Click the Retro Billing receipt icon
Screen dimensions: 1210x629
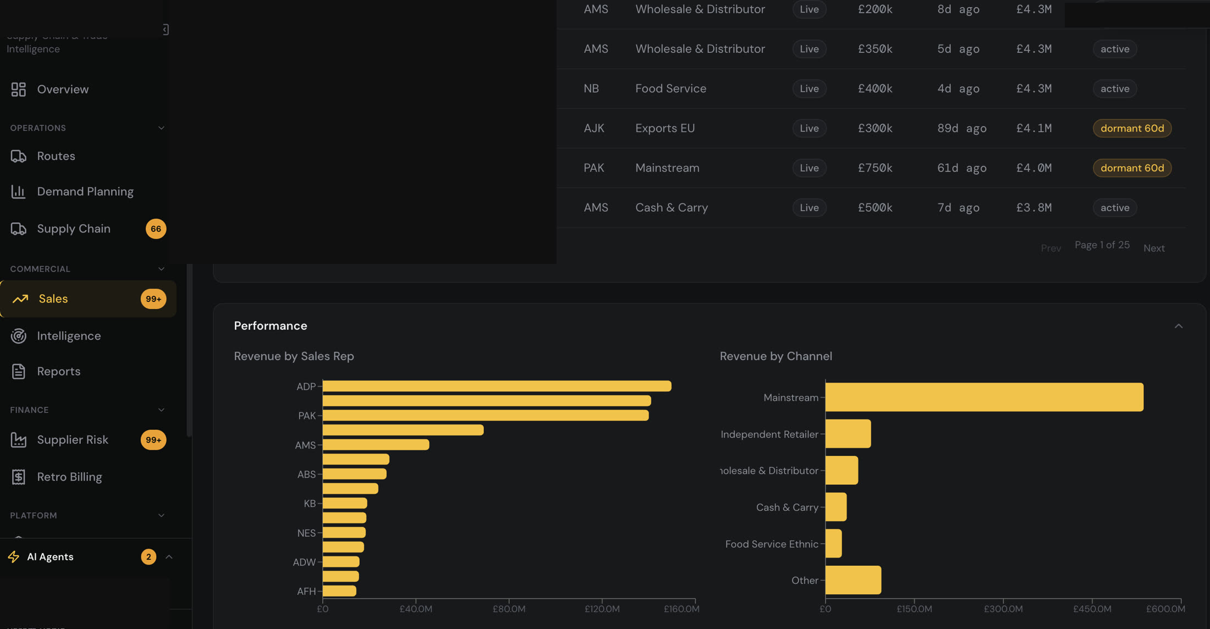[x=18, y=477]
